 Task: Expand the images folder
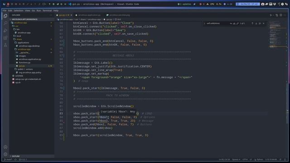22,56
